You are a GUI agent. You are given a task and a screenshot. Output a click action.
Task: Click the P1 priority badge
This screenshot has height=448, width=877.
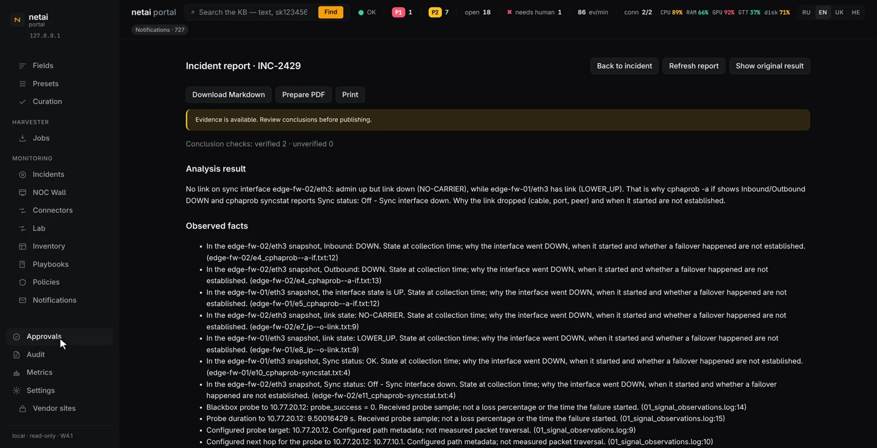(398, 12)
